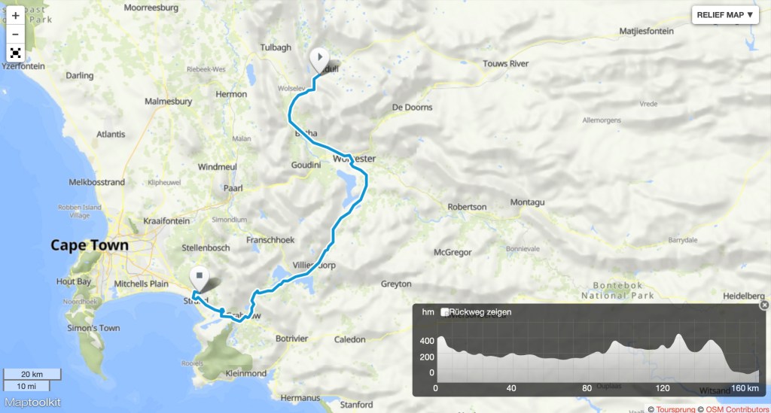Click the Cape Town city label
The width and height of the screenshot is (771, 413).
(x=90, y=245)
